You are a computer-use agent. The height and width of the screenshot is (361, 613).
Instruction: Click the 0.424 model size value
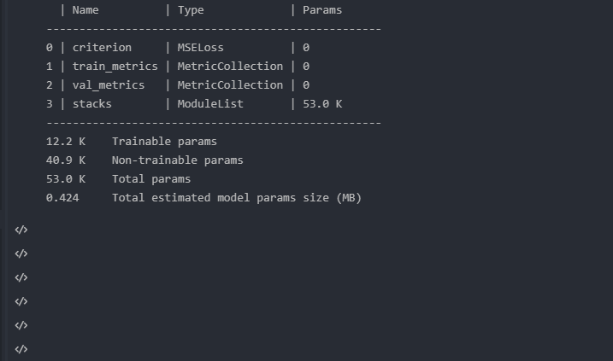pos(62,198)
